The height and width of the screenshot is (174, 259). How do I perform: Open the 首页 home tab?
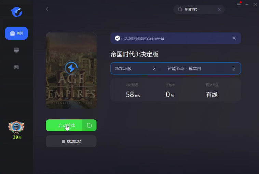tap(16, 33)
